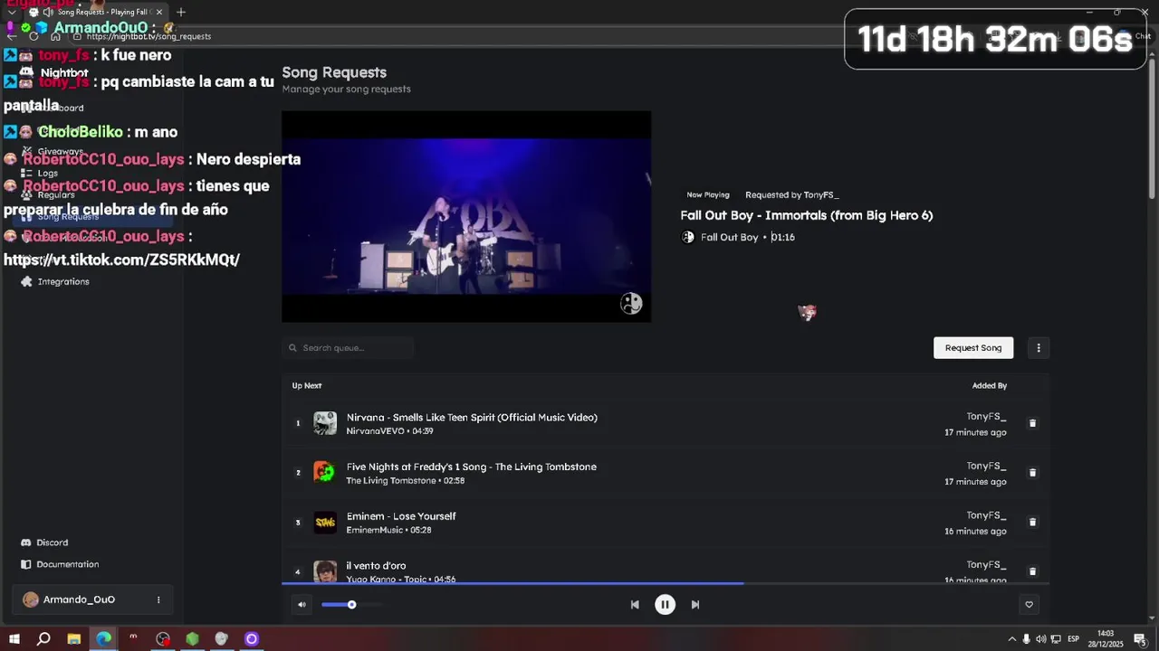Open File Explorer from the taskbar
The image size is (1159, 651).
[x=73, y=639]
